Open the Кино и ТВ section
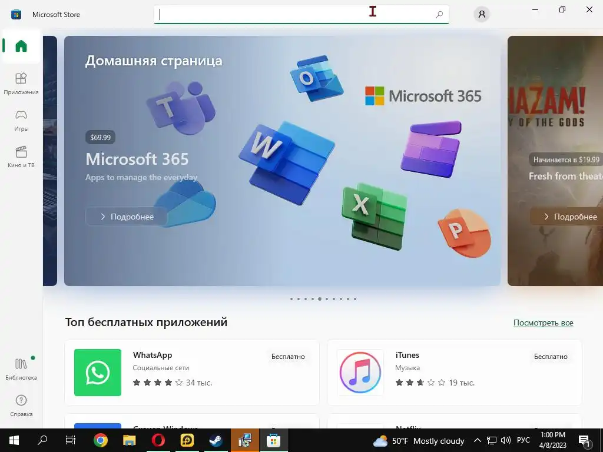This screenshot has height=452, width=603. pyautogui.click(x=21, y=157)
